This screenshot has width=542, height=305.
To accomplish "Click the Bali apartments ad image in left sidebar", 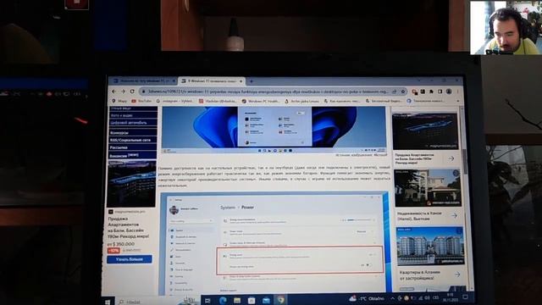I will click(x=131, y=184).
